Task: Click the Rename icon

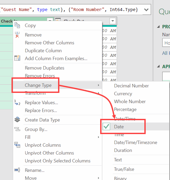Action: point(17,170)
